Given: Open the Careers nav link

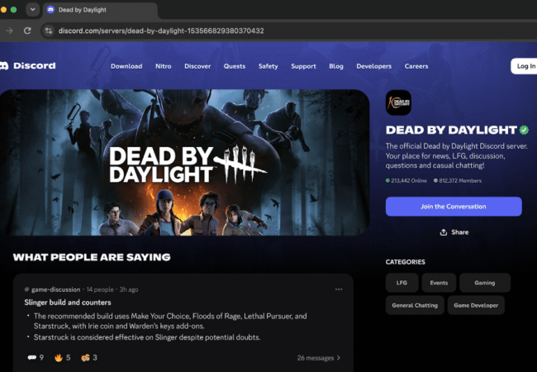Looking at the screenshot, I should click(x=416, y=66).
